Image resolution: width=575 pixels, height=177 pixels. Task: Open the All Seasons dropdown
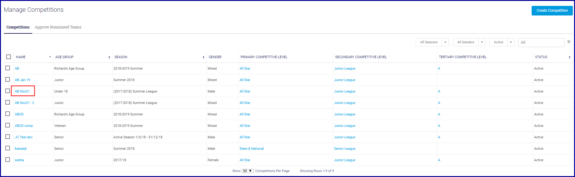pos(432,42)
